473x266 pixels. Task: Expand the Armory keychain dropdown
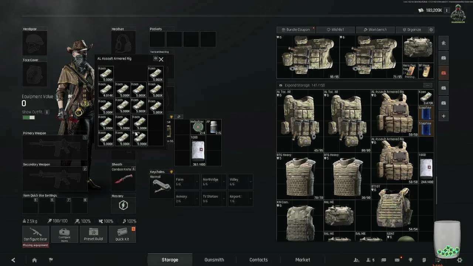pyautogui.click(x=187, y=199)
